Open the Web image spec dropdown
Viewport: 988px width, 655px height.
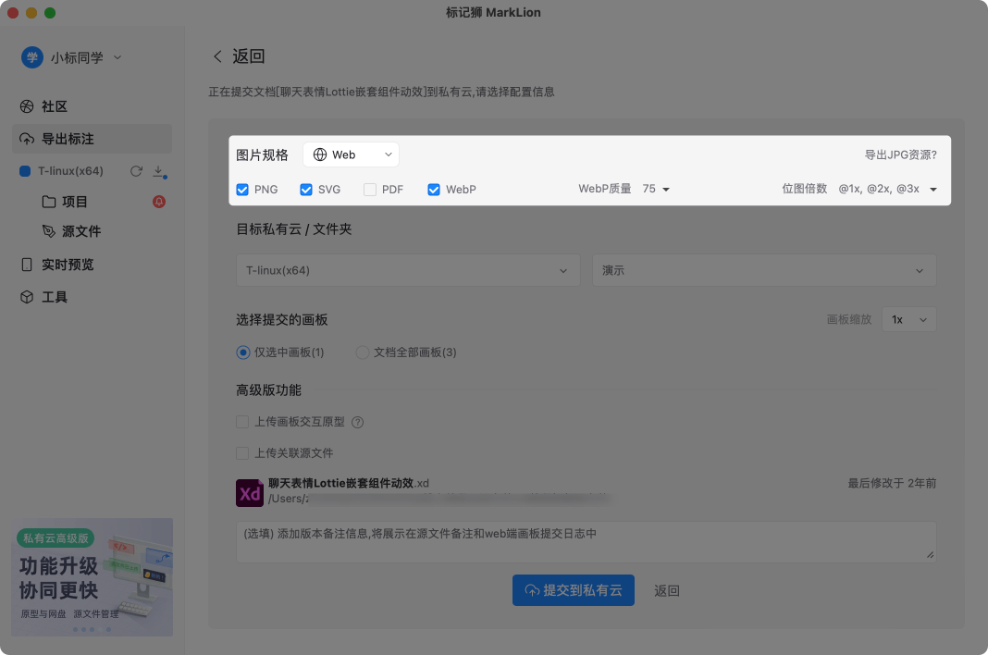click(352, 154)
